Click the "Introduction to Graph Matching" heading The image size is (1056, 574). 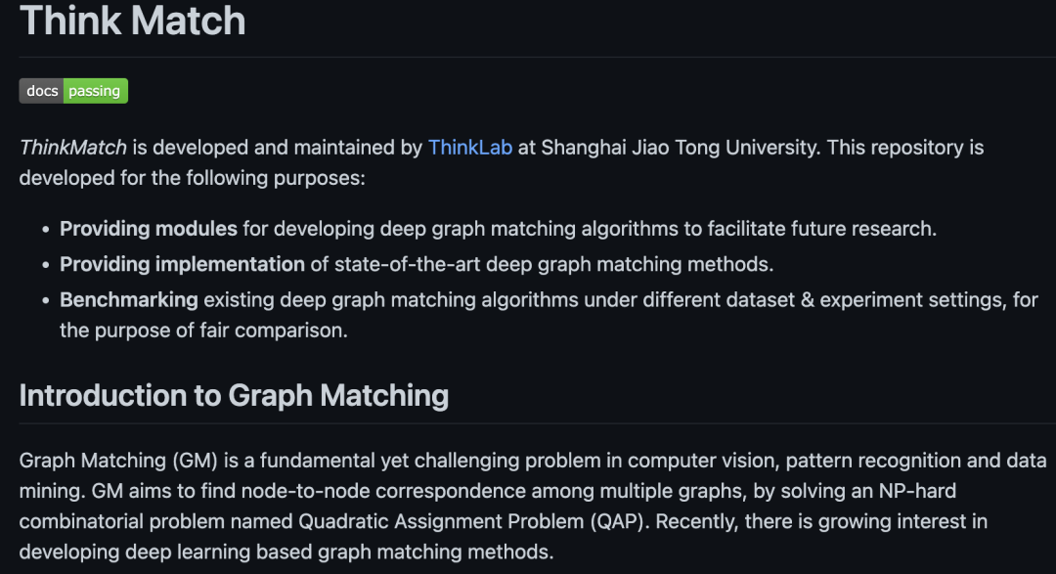pyautogui.click(x=234, y=395)
